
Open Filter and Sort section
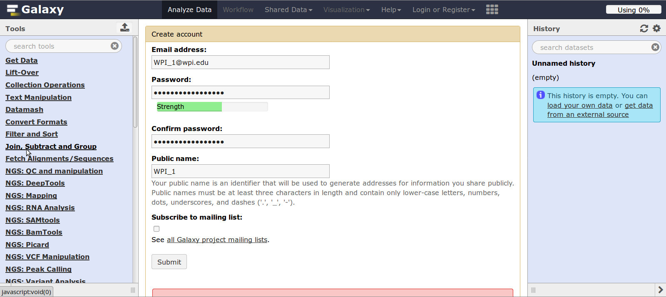pyautogui.click(x=32, y=134)
